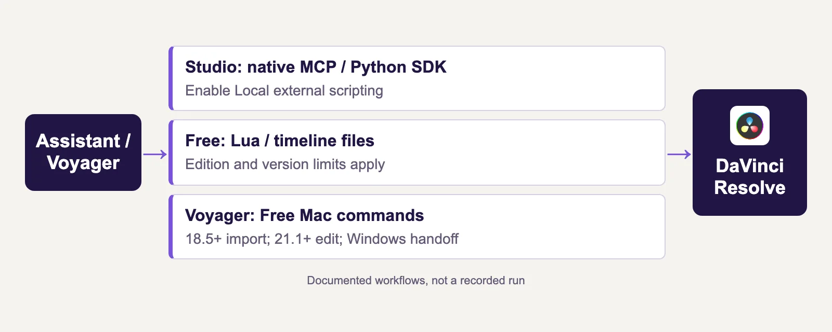Select "Edition and version limits apply" text

(285, 164)
